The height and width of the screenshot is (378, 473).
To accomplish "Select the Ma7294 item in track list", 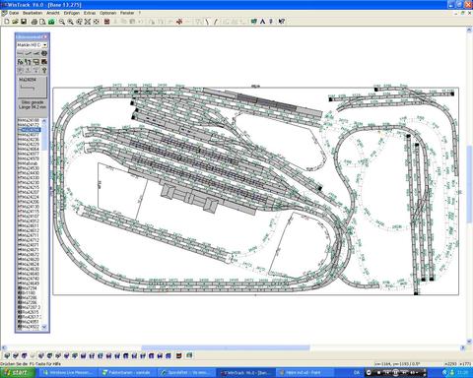I will pyautogui.click(x=28, y=288).
